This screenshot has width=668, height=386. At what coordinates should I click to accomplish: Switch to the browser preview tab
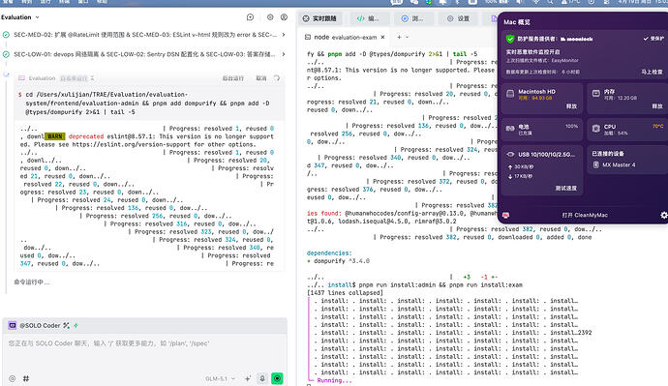[412, 18]
